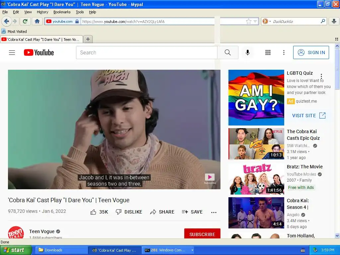Open YouTube settings three-dot menu
The image size is (340, 255).
click(284, 52)
